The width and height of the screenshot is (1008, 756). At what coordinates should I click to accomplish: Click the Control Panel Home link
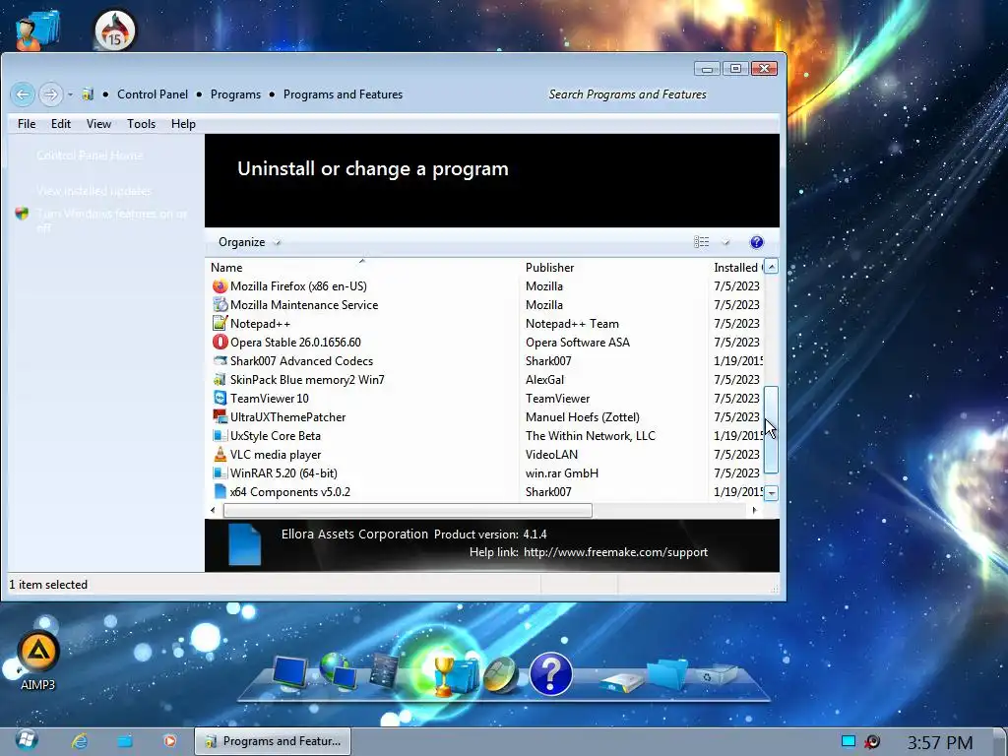pyautogui.click(x=90, y=156)
